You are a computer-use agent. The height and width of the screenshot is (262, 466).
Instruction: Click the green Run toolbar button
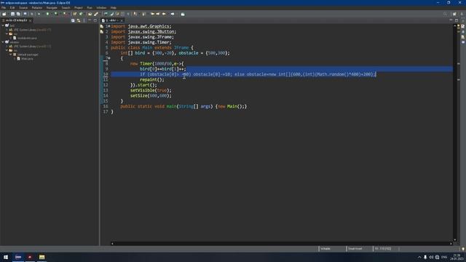click(47, 14)
